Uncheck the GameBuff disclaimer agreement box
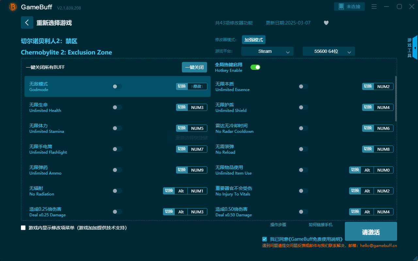418x261 pixels. tap(265, 239)
